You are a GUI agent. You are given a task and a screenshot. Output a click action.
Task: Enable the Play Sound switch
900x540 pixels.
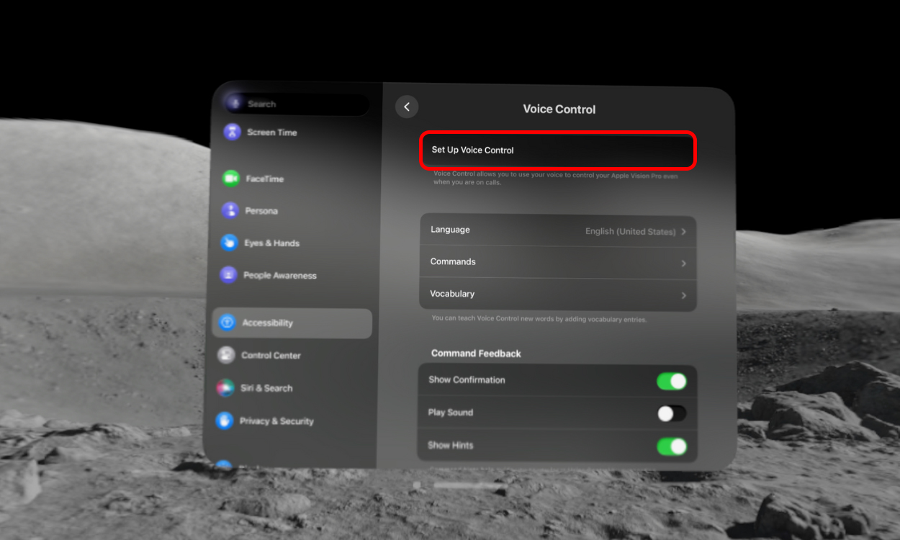coord(671,413)
